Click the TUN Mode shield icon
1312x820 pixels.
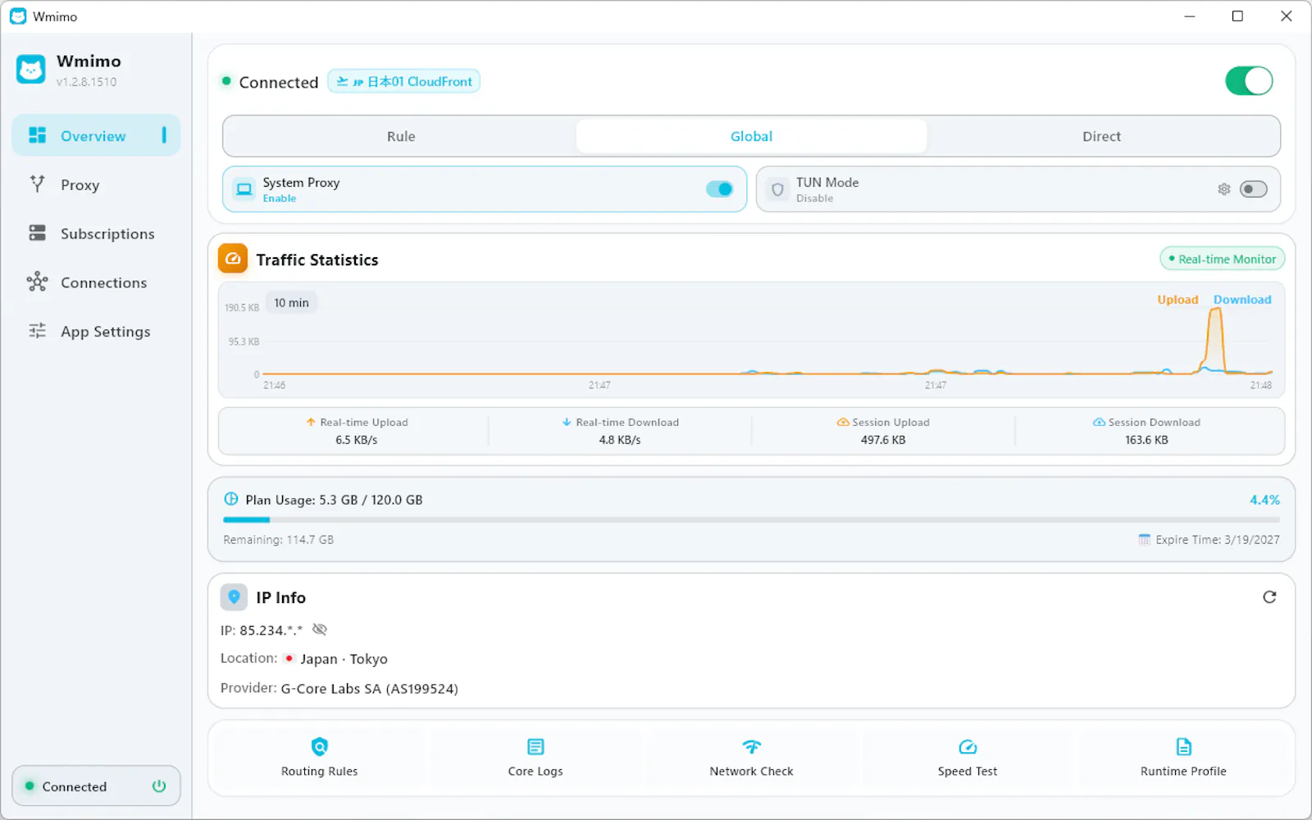777,189
